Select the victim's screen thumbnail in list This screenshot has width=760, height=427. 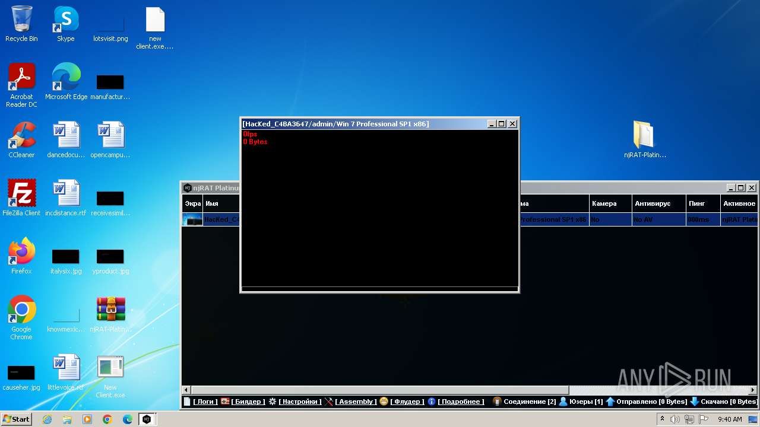192,219
